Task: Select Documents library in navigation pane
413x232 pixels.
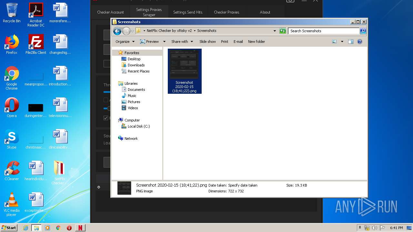Action: coord(136,90)
